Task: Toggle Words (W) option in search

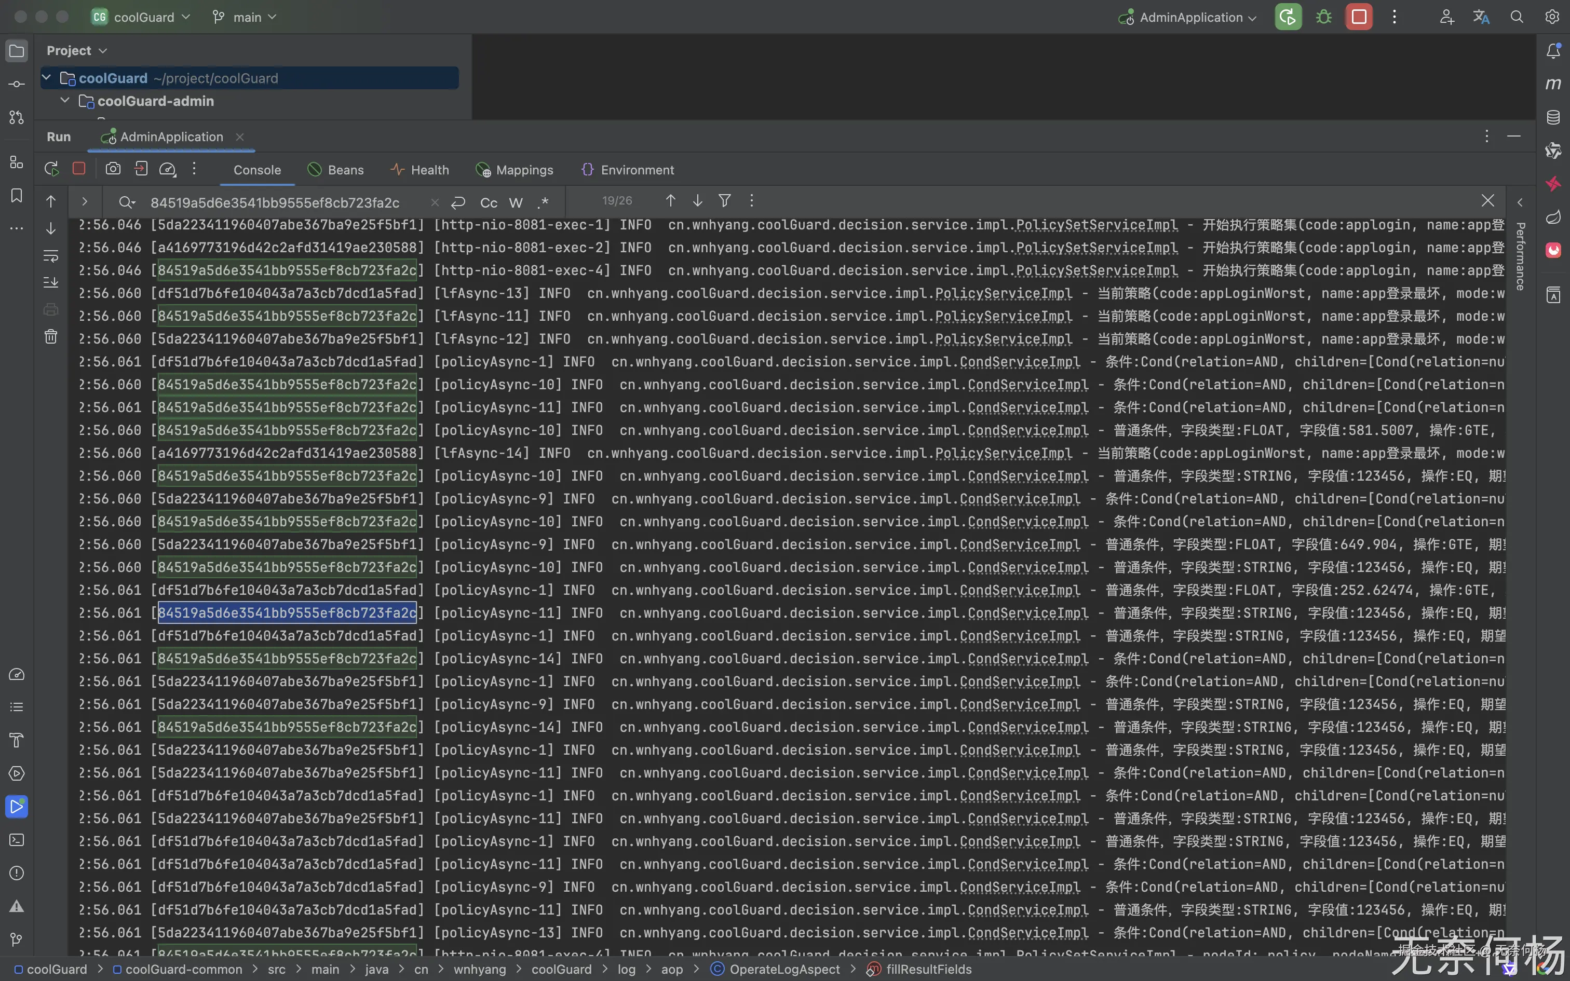Action: point(516,203)
